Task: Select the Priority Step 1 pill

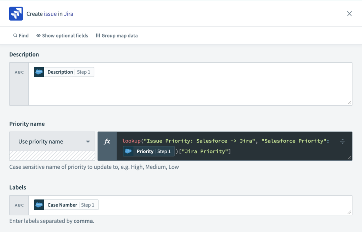Action: 148,151
